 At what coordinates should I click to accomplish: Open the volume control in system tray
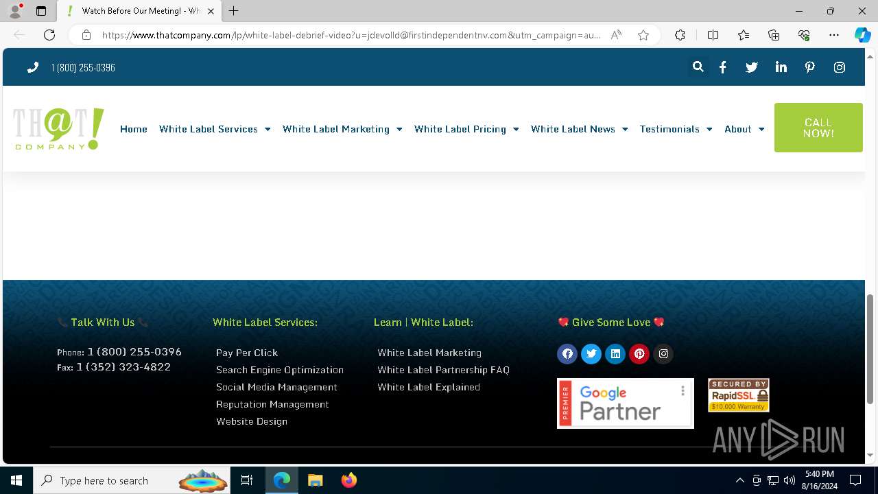point(790,480)
